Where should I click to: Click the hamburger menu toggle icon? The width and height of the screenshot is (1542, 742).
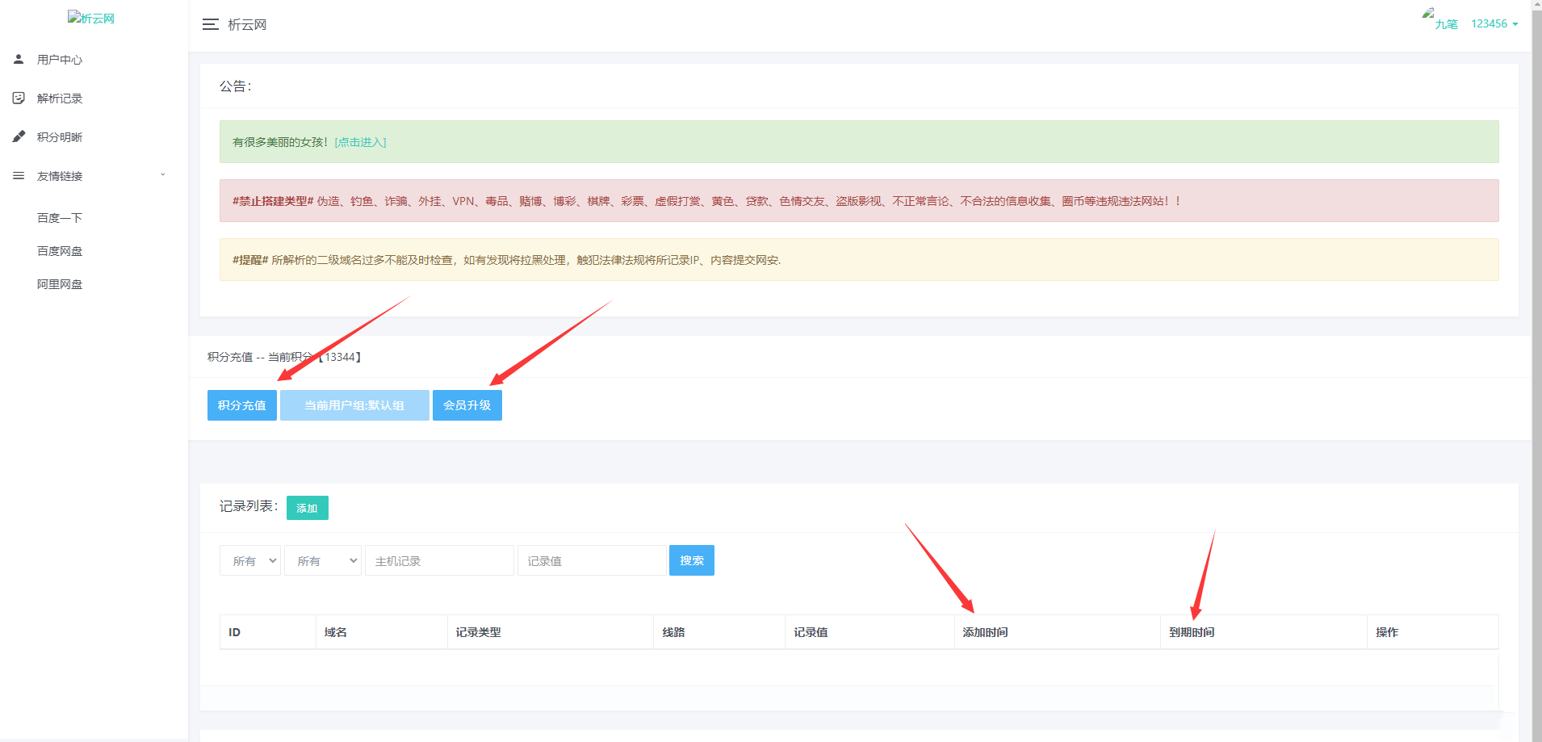(210, 25)
